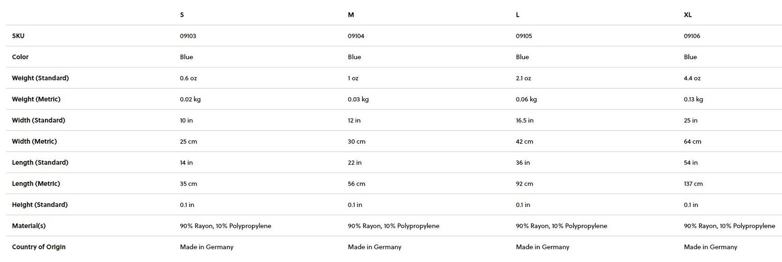782x262 pixels.
Task: Click the Country of Origin row label
Action: [39, 247]
